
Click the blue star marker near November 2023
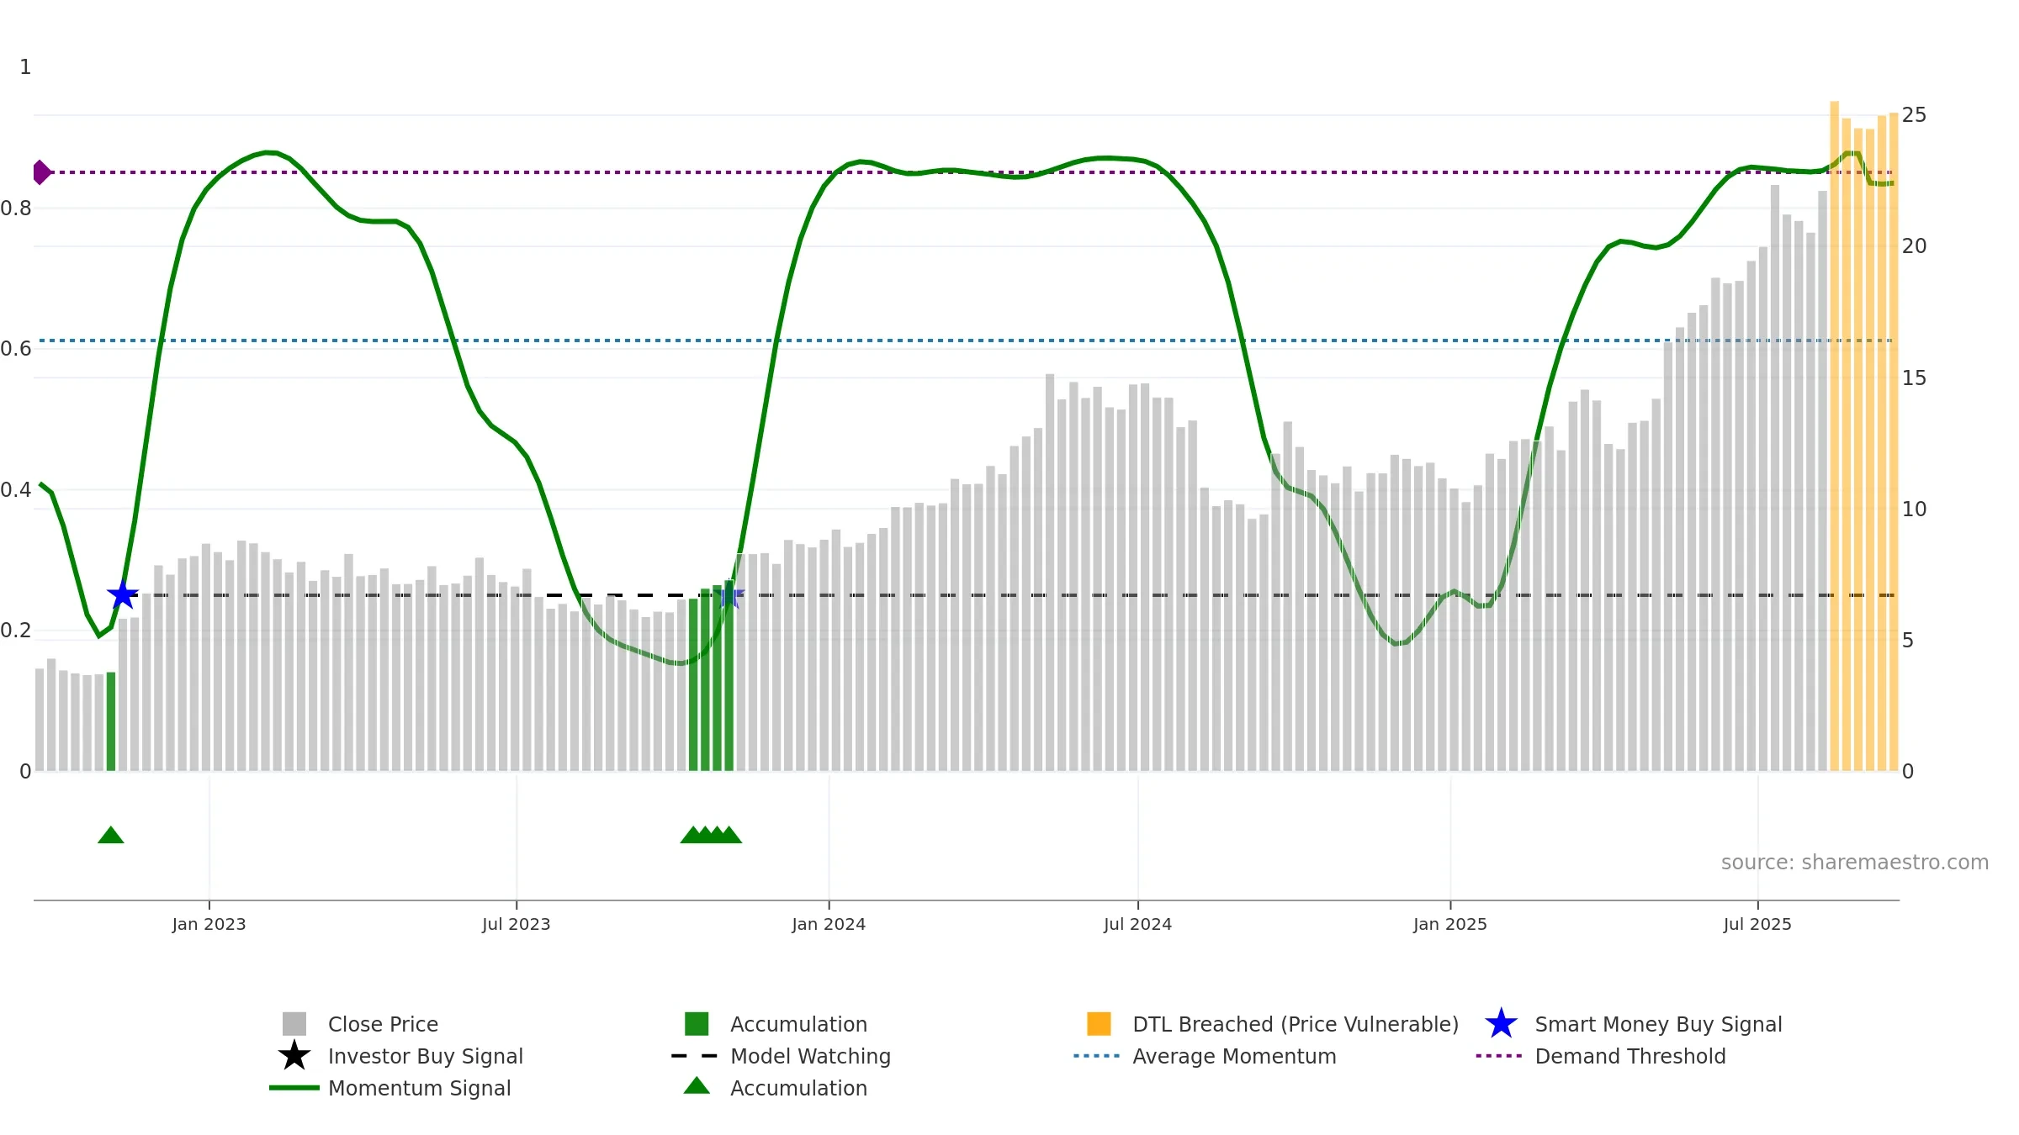coord(729,595)
